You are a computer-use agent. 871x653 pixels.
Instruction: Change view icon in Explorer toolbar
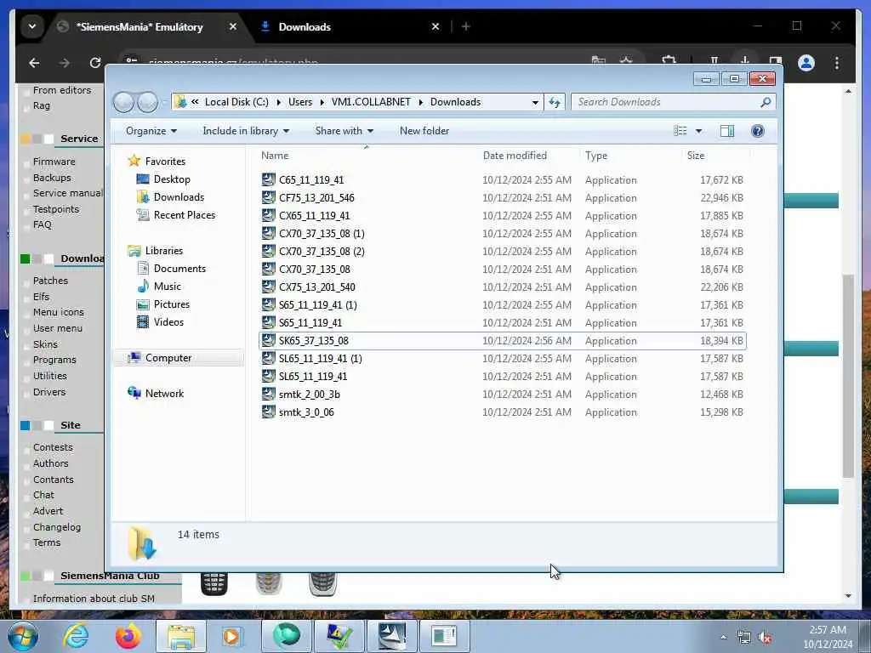tap(680, 131)
